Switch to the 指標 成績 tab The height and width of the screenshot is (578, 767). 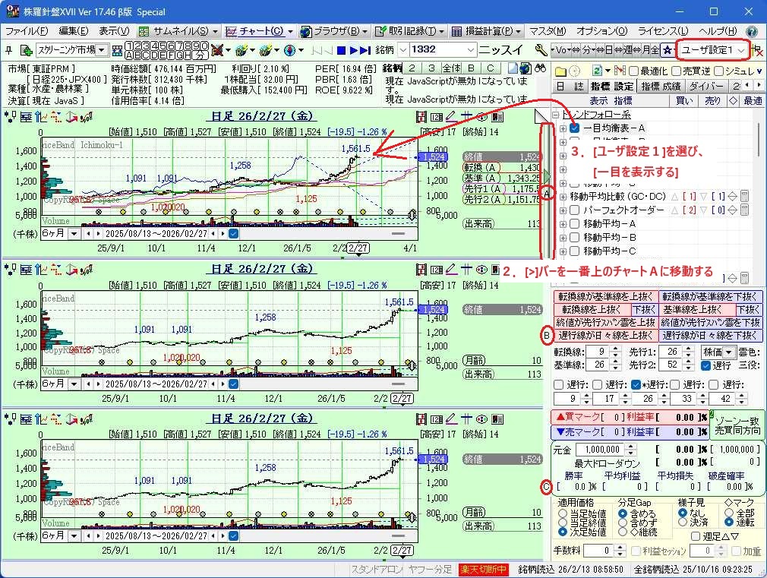point(660,87)
